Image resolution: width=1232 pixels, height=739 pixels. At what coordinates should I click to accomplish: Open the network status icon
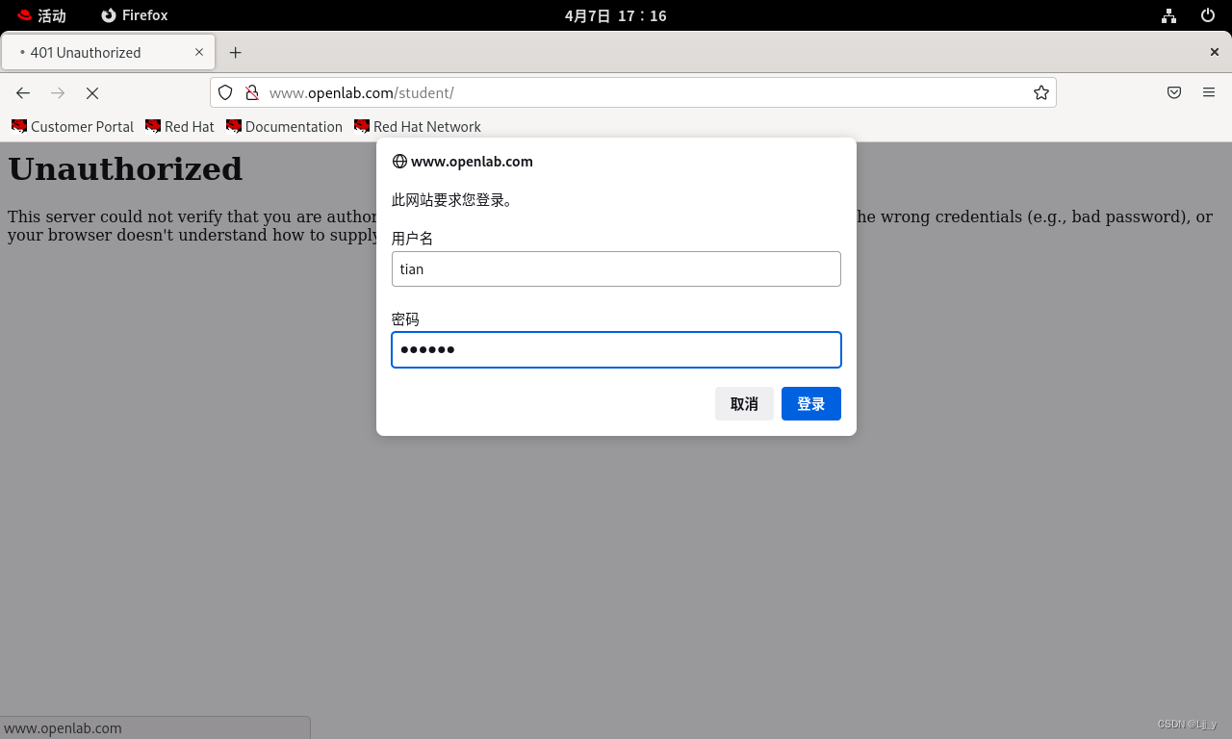1168,15
